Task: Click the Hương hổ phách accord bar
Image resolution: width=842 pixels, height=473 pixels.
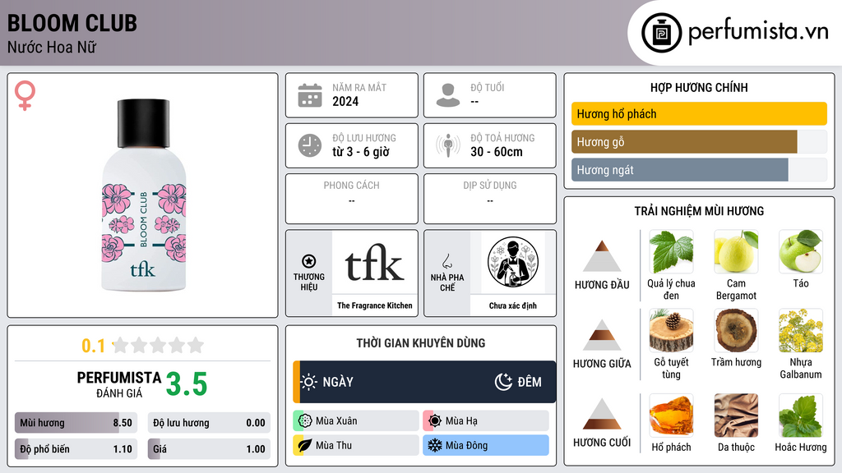Action: (x=699, y=113)
